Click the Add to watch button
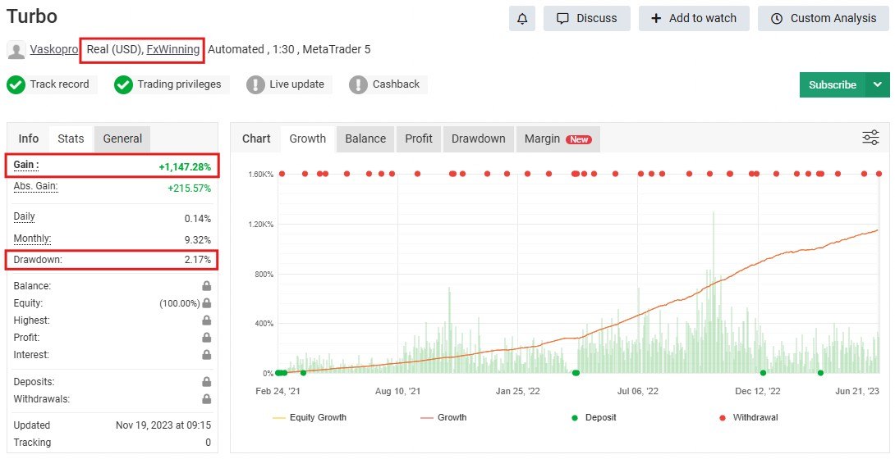 pos(694,18)
